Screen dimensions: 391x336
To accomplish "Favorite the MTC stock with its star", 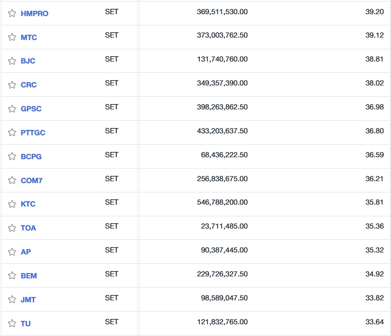I will (x=12, y=37).
